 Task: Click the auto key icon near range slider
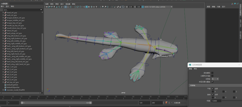coord(166,103)
